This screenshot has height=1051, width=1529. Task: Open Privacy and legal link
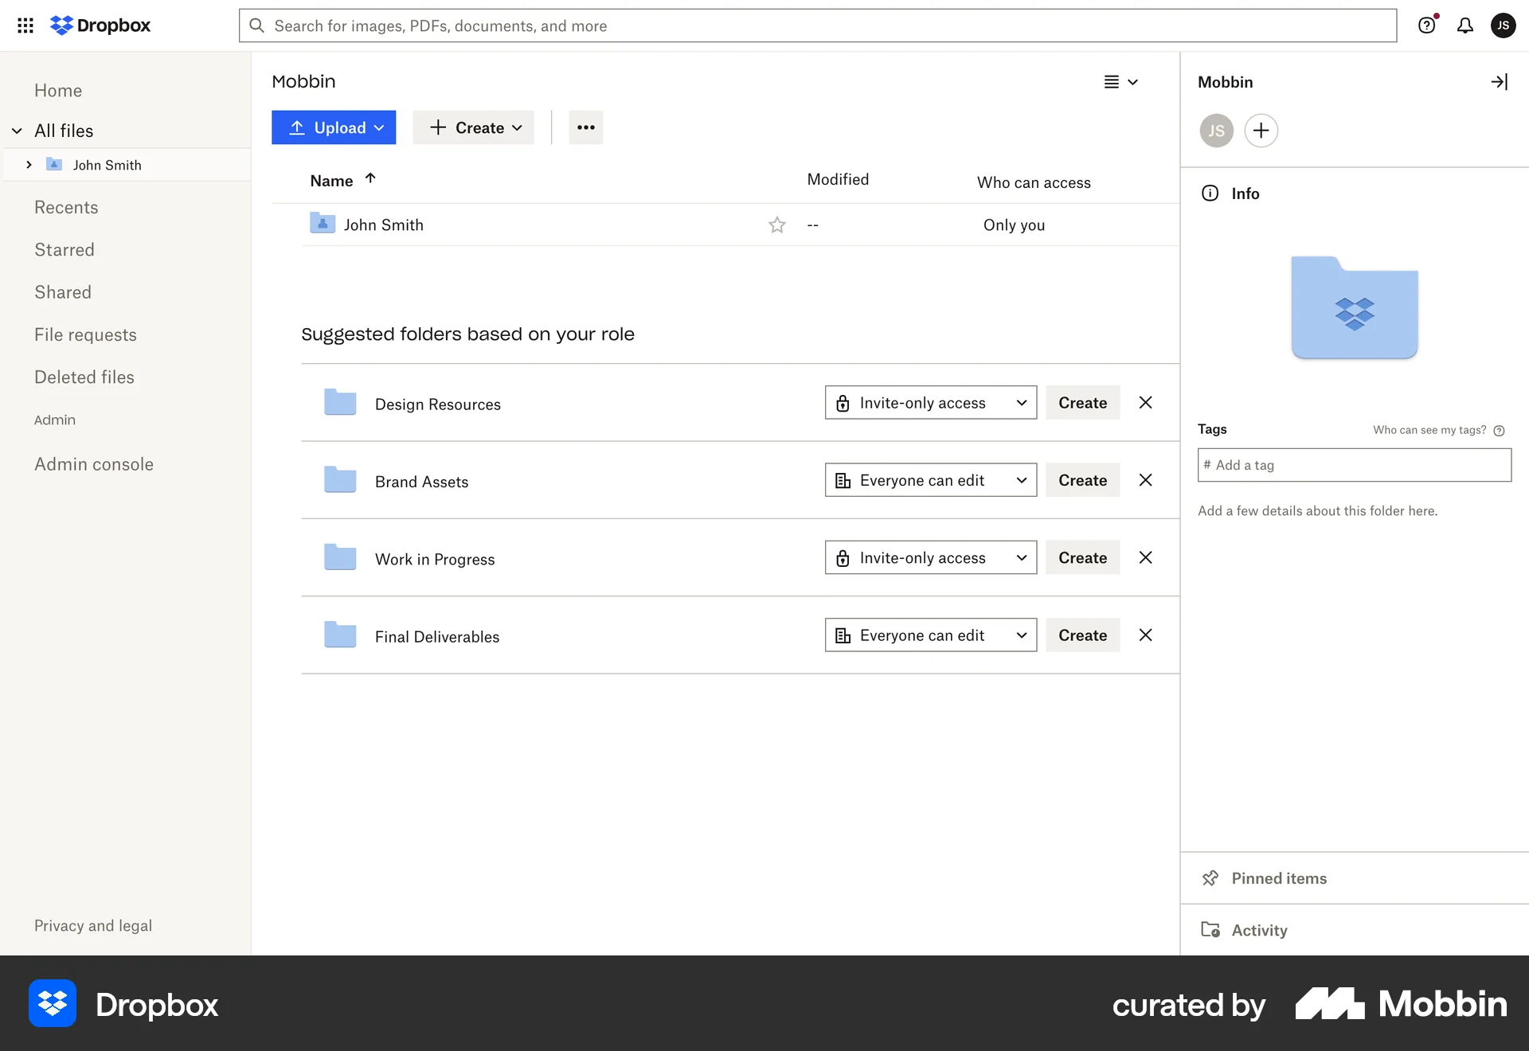coord(93,926)
